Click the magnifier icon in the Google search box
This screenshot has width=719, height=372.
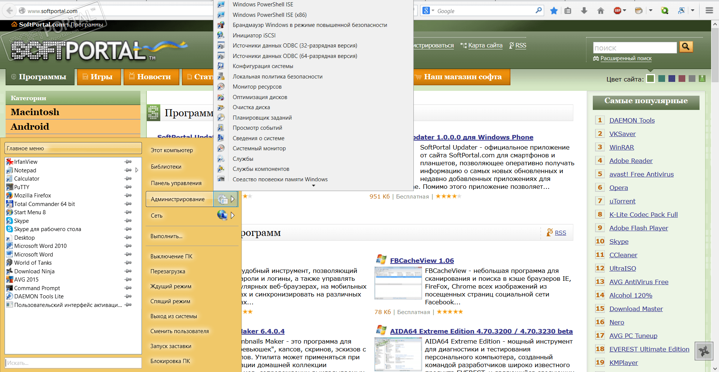[539, 10]
